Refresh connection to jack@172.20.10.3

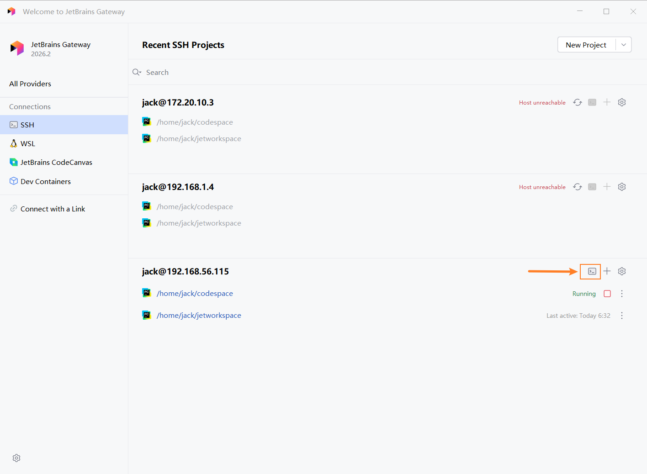coord(578,102)
